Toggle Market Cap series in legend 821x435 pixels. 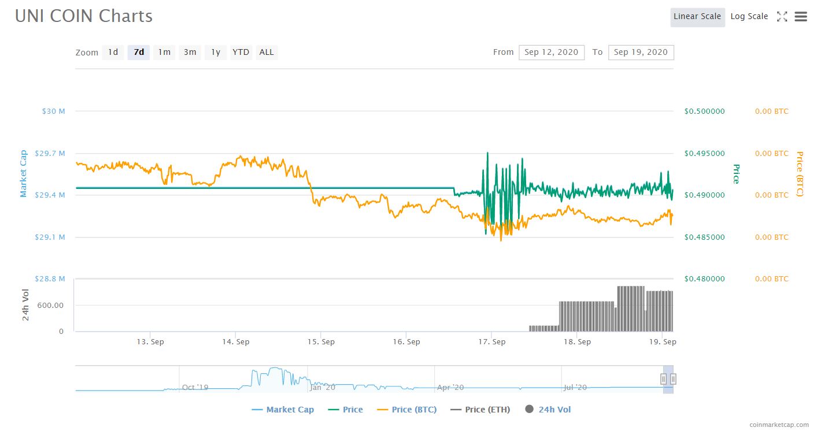click(x=283, y=410)
